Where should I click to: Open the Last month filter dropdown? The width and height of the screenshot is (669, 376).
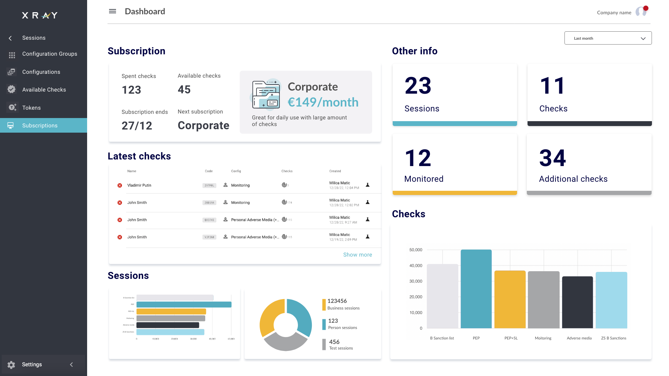coord(608,38)
